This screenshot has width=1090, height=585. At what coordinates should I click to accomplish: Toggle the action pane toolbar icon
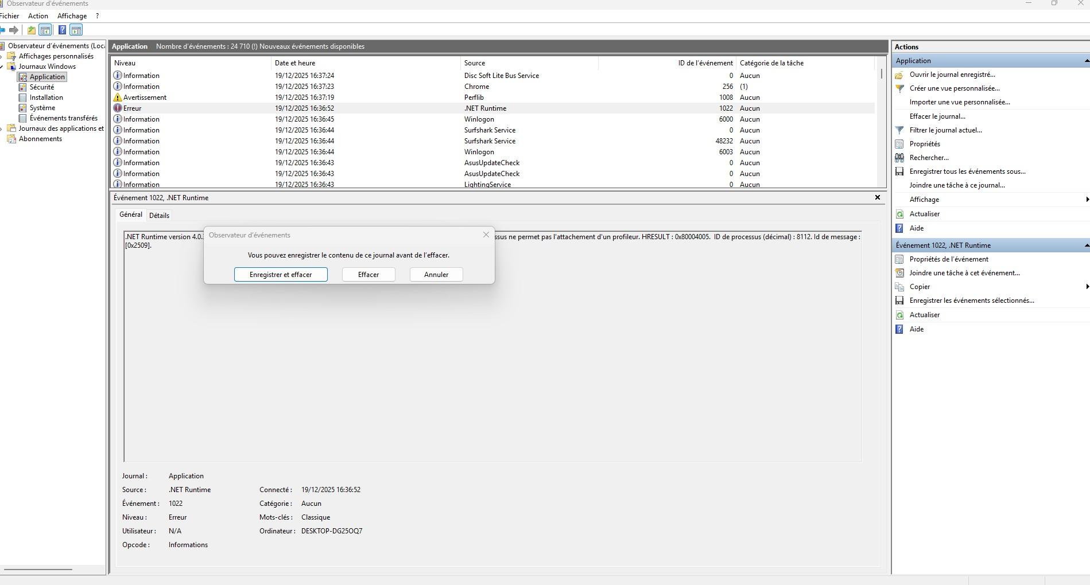pyautogui.click(x=76, y=30)
